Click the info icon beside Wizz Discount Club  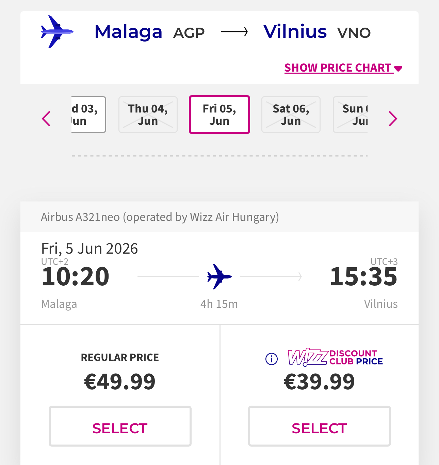tap(271, 359)
